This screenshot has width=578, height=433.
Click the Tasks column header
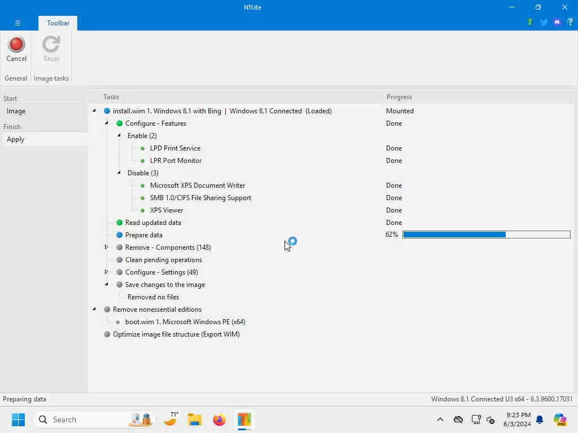(x=111, y=97)
